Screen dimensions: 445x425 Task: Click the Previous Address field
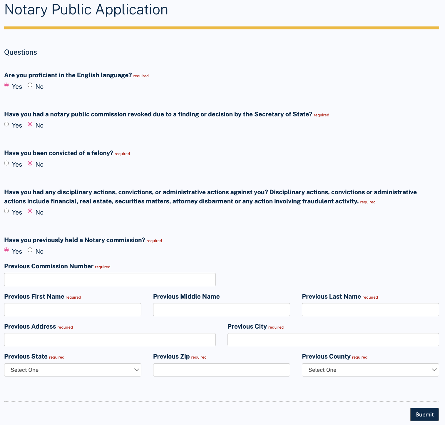point(110,339)
